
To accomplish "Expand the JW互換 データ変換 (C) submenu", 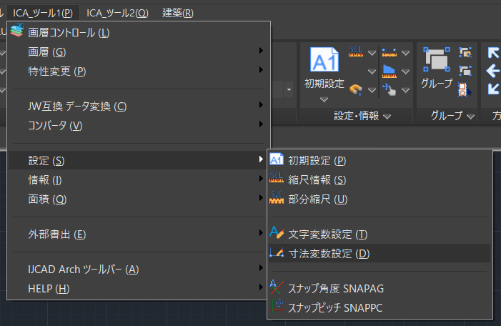I will pyautogui.click(x=139, y=106).
